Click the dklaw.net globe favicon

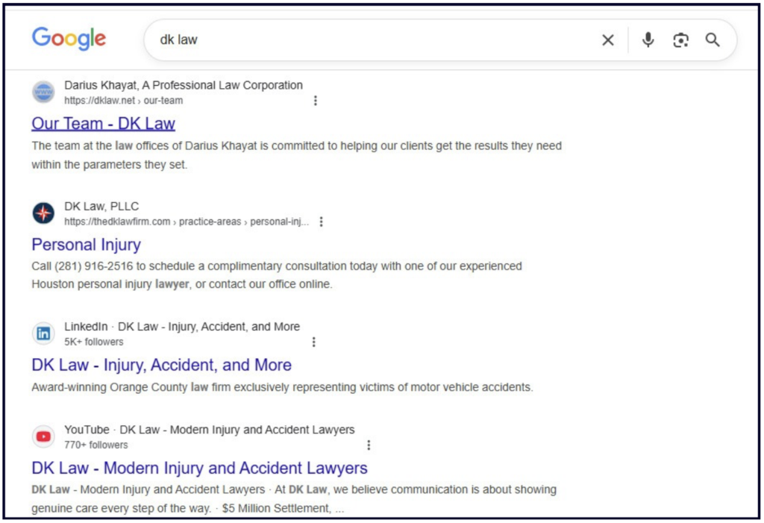(x=43, y=93)
